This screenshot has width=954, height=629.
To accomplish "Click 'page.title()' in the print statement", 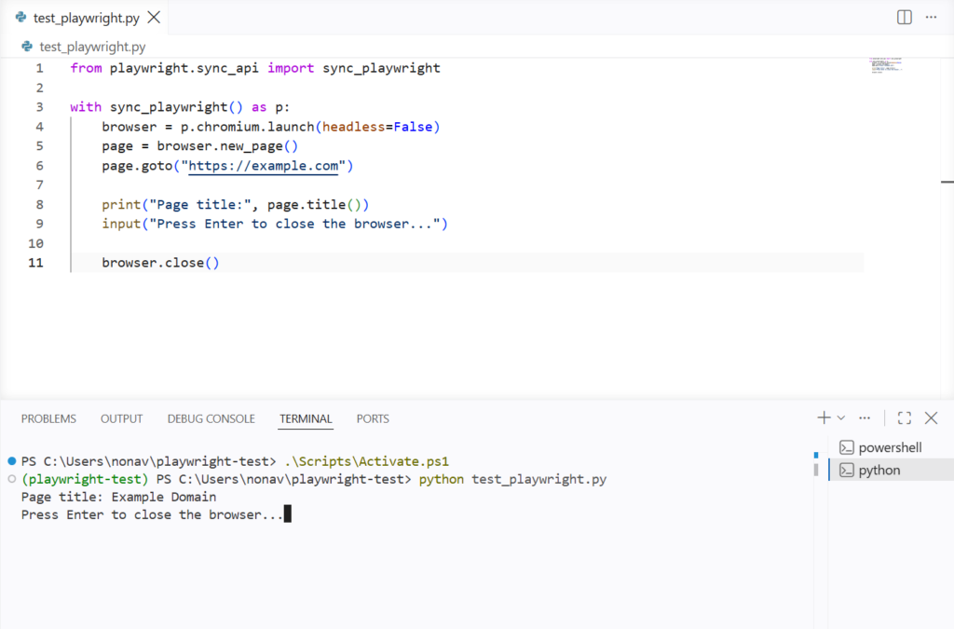I will pyautogui.click(x=314, y=204).
